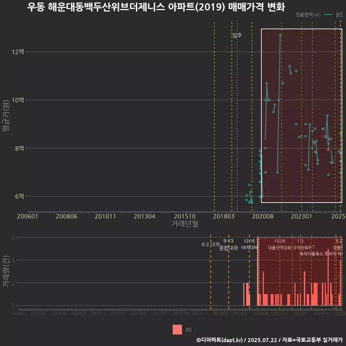The image size is (346, 346).
Task: Click 201612 on the volume chart x-axis
Action: [x=200, y=313]
